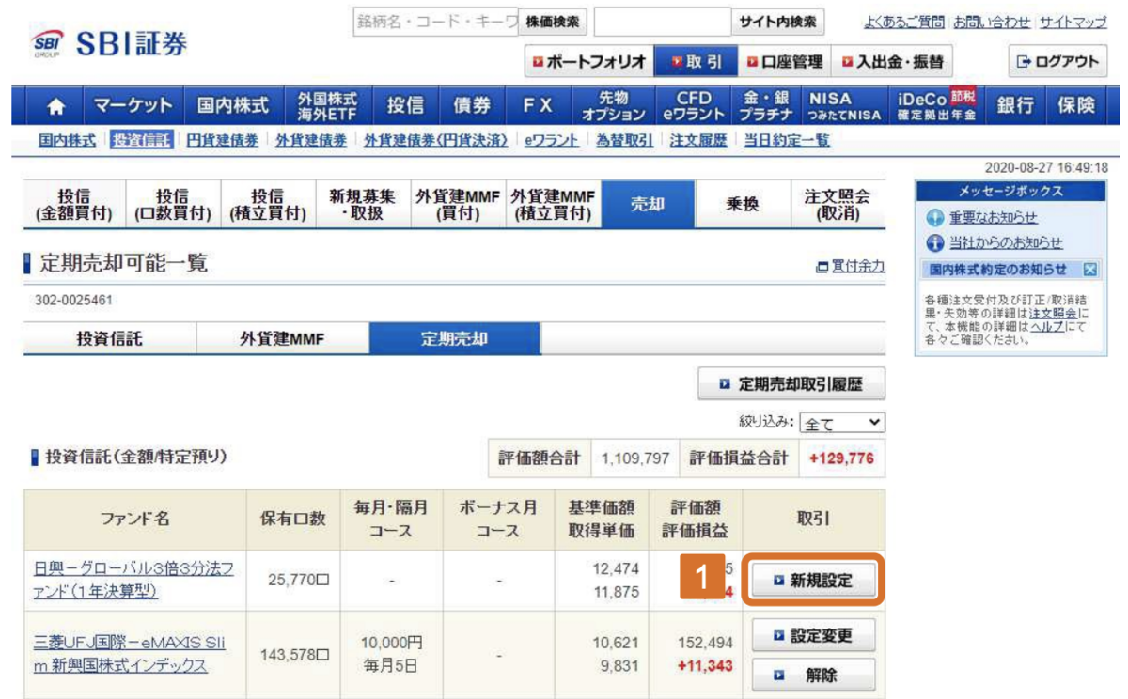
Task: Select 外貨建MMF(買付) tab
Action: pos(458,204)
